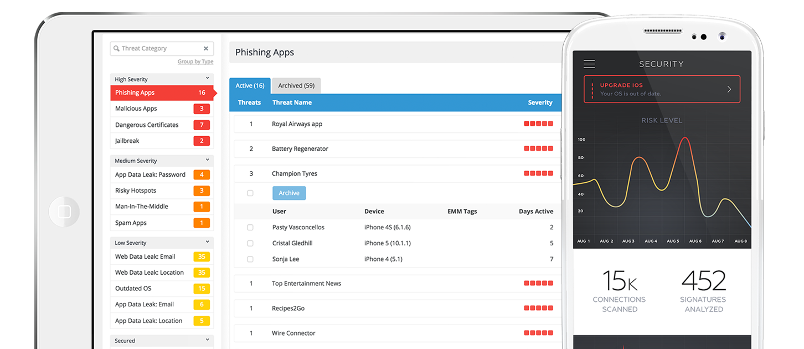Open App Data Leak: Email category
This screenshot has width=804, height=349.
pos(162,305)
